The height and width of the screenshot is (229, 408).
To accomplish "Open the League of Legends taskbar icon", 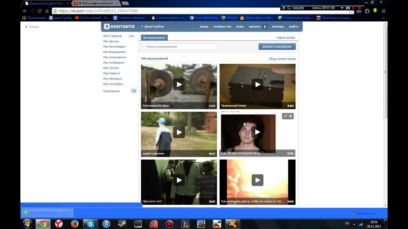I will point(185,224).
